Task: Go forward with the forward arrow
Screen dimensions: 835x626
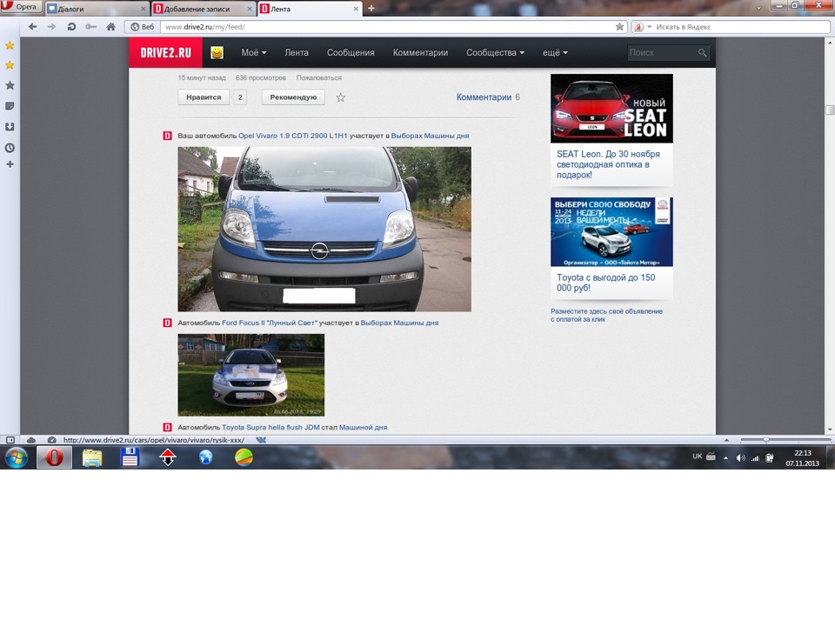Action: click(51, 27)
